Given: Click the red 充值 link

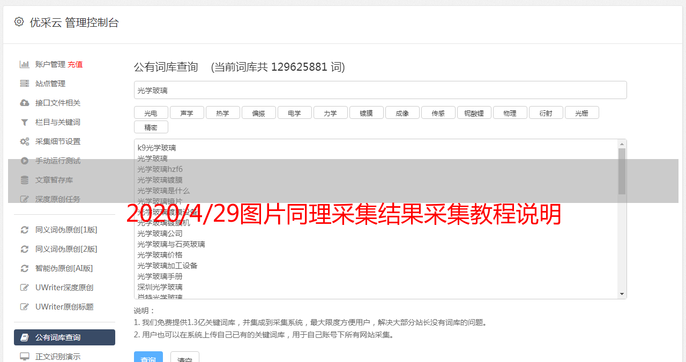Looking at the screenshot, I should [75, 64].
